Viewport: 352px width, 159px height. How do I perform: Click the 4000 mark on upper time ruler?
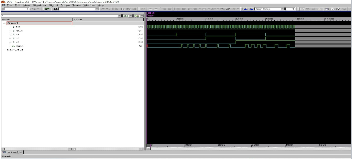pyautogui.click(x=210, y=19)
